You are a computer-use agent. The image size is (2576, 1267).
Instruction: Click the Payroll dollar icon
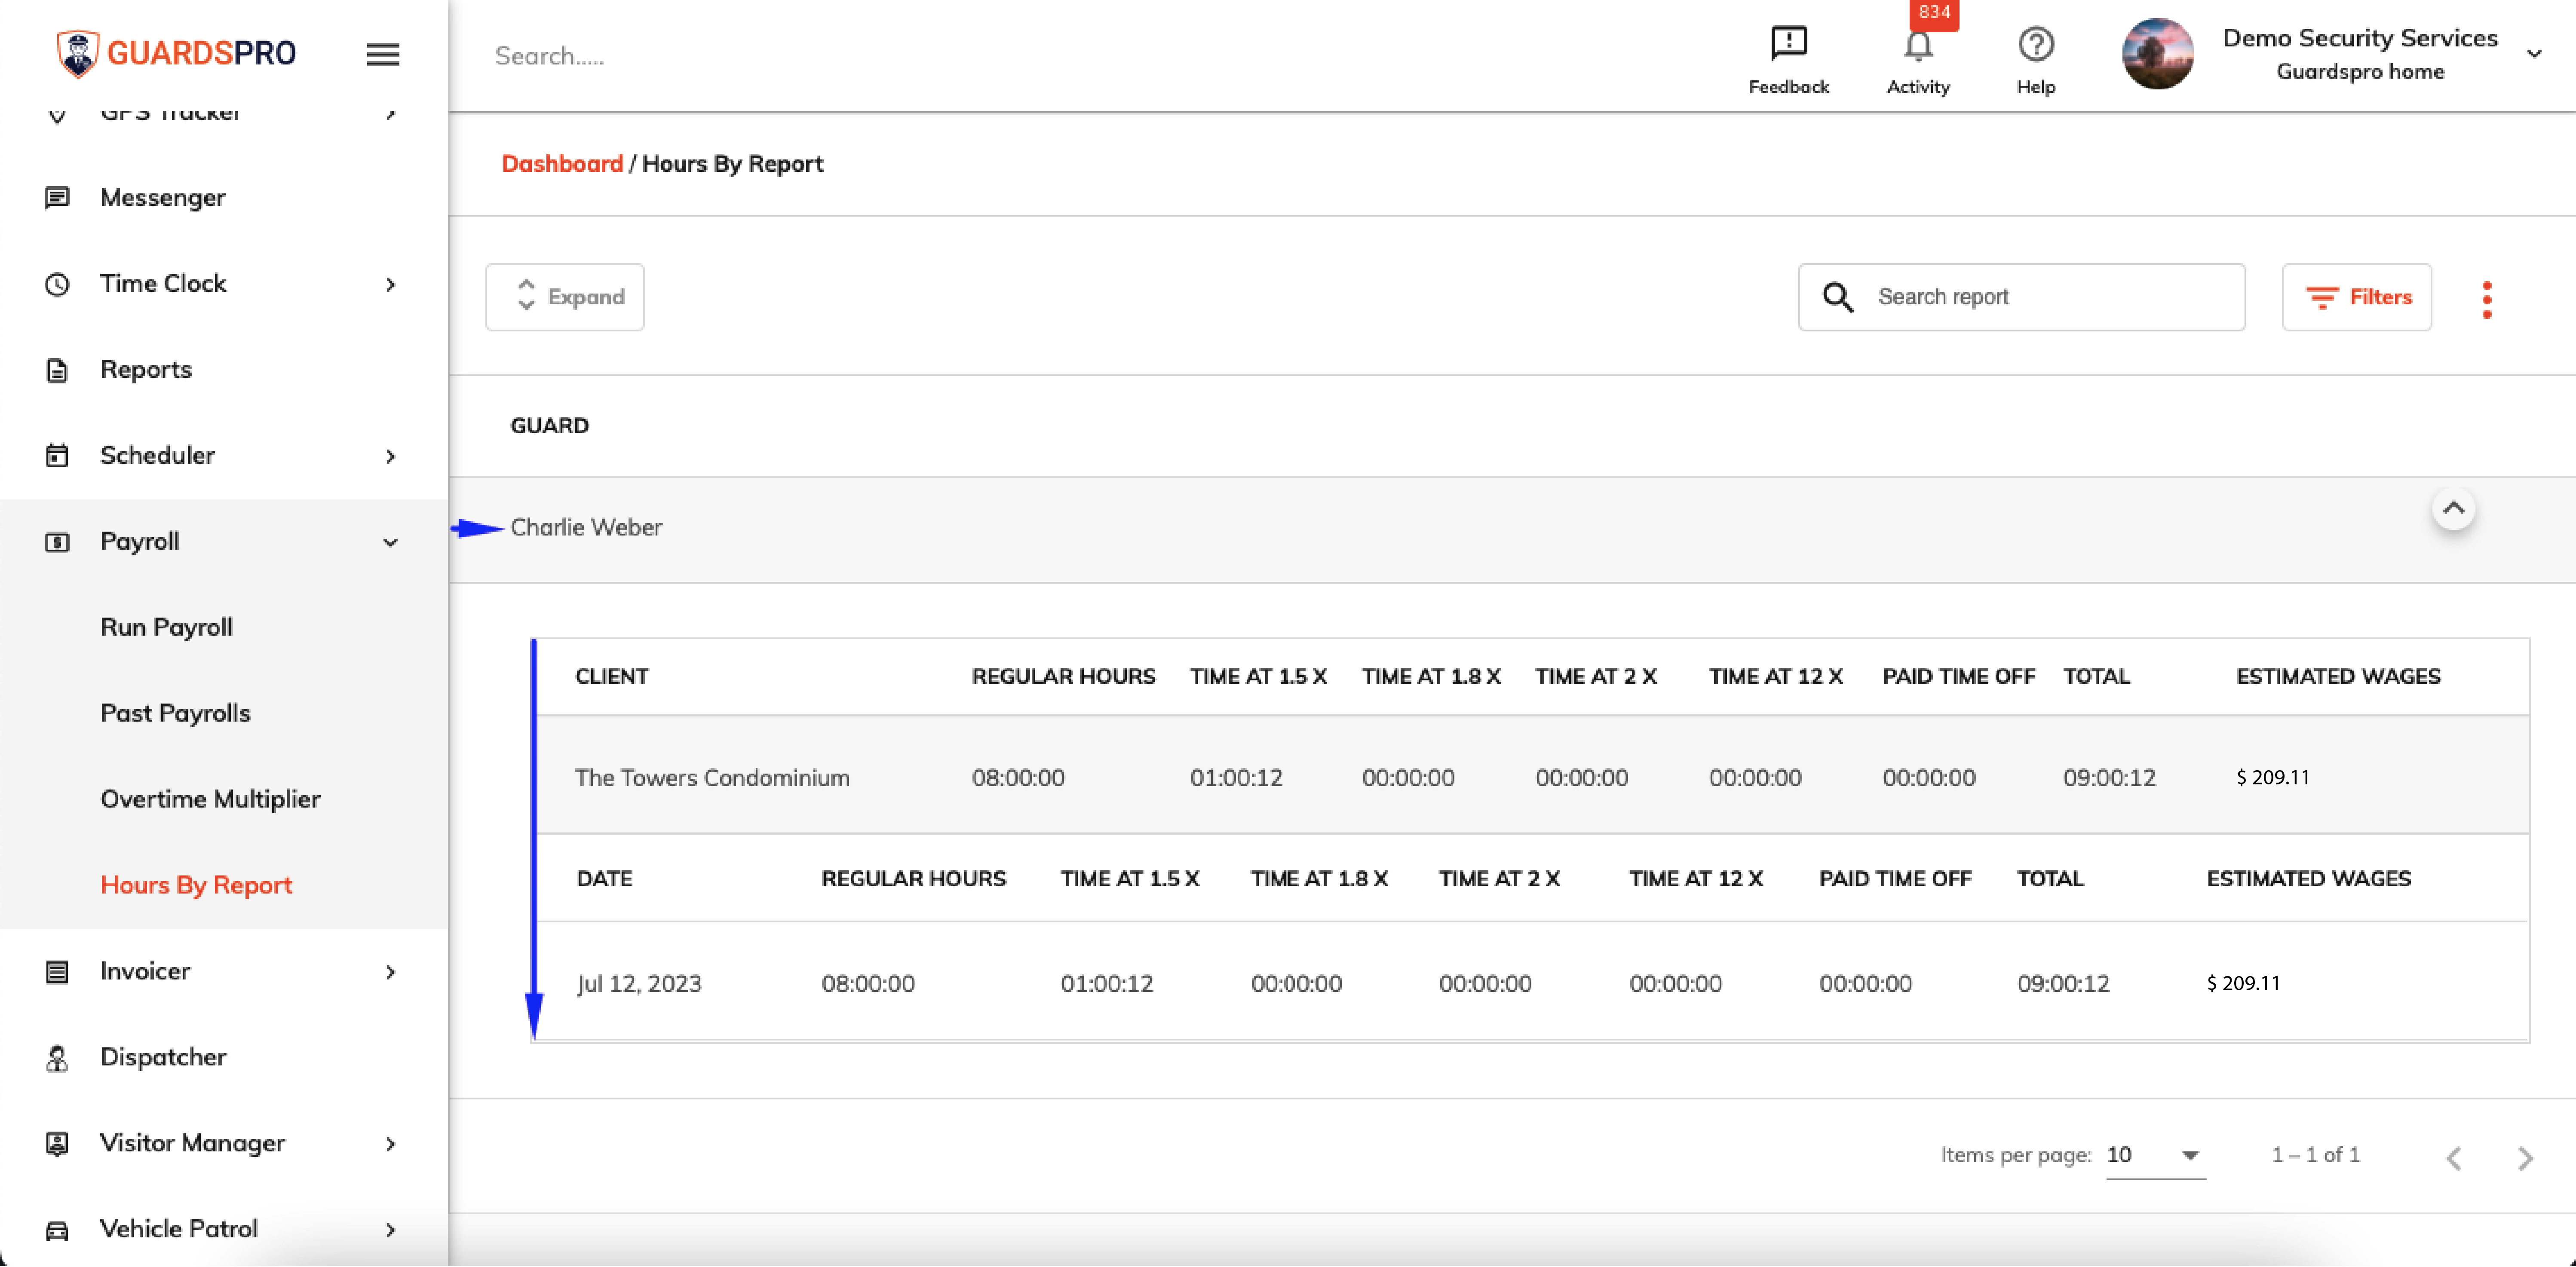click(57, 542)
